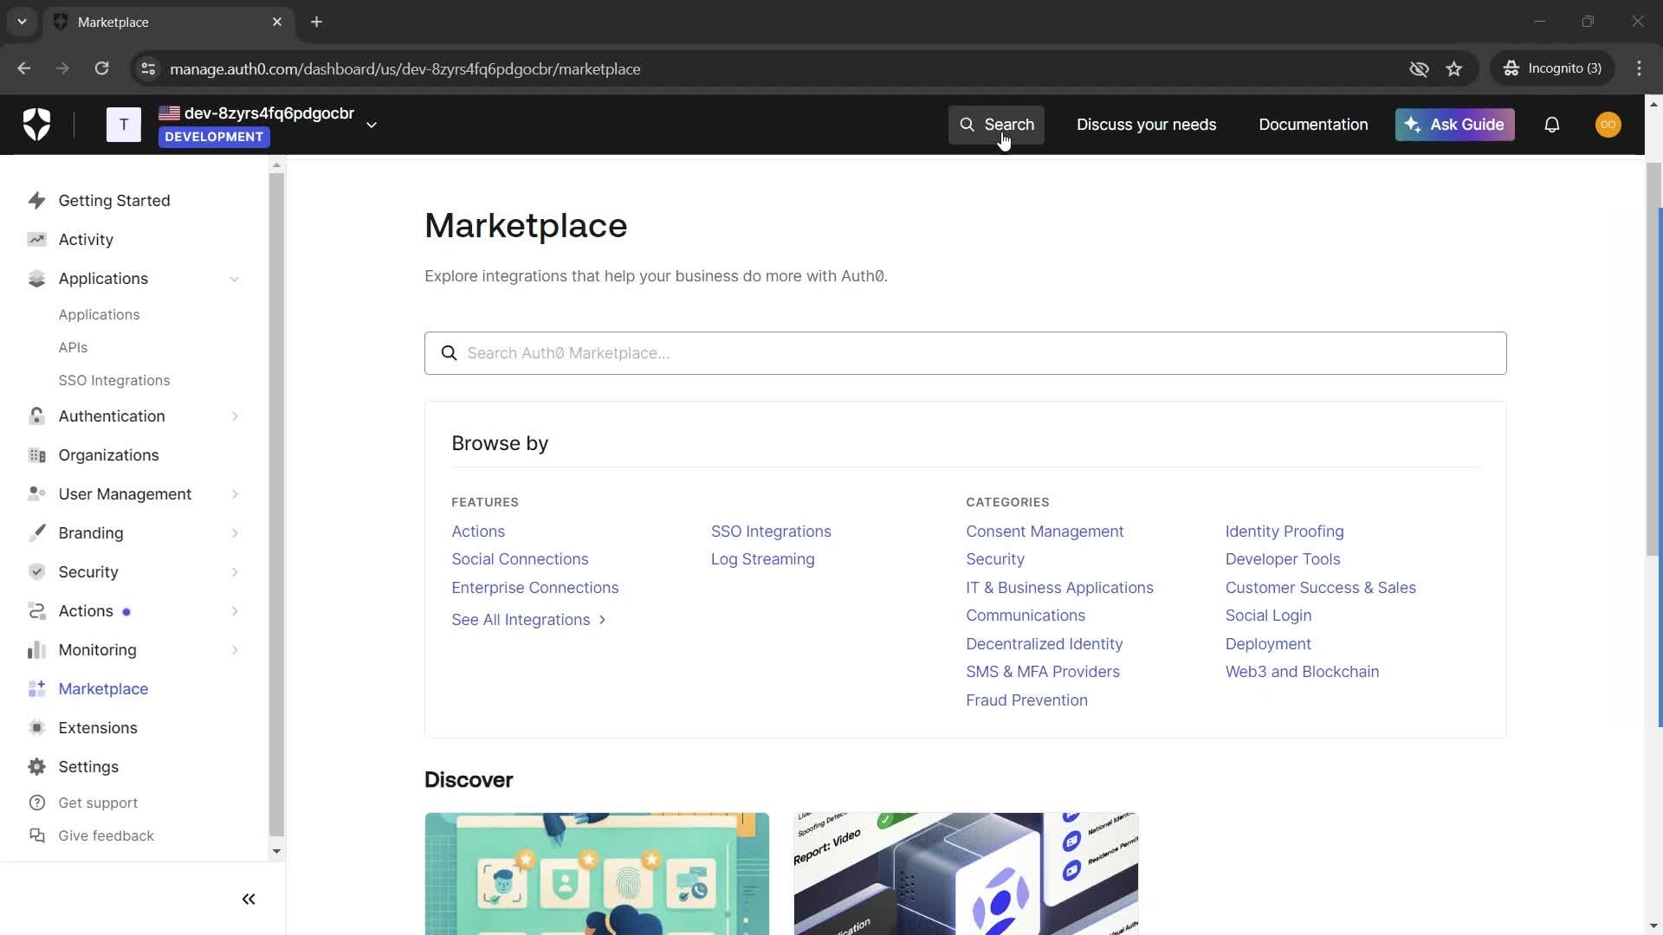Open the teal Discover card thumbnail
Image resolution: width=1663 pixels, height=935 pixels.
597,874
